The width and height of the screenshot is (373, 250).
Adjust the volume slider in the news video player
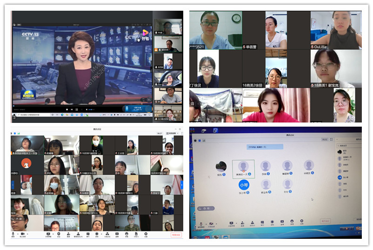[x=93, y=109]
